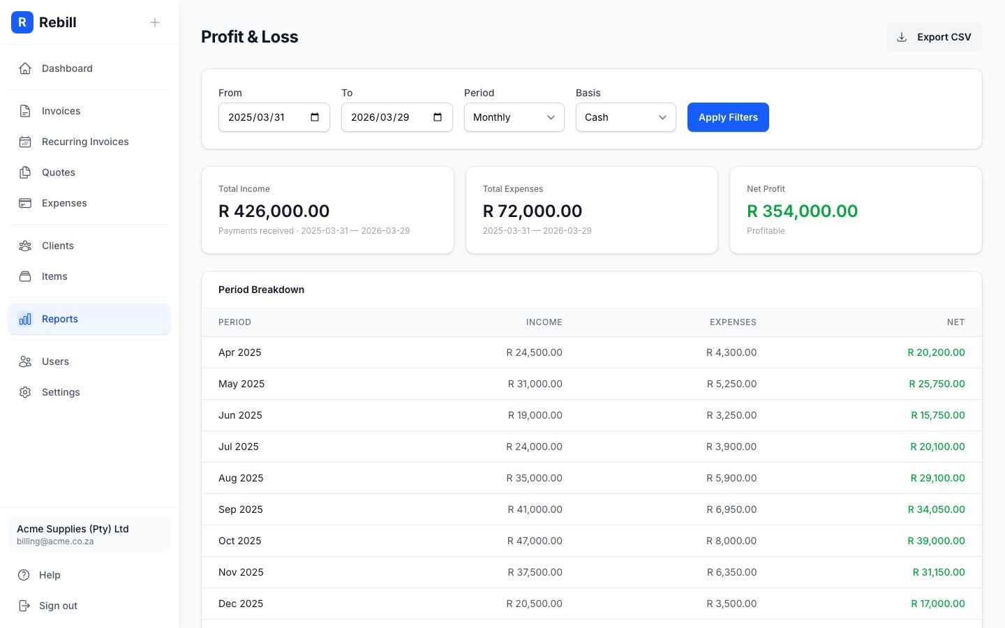Open Invoices via the document icon
Image resolution: width=1005 pixels, height=628 pixels.
pos(25,111)
